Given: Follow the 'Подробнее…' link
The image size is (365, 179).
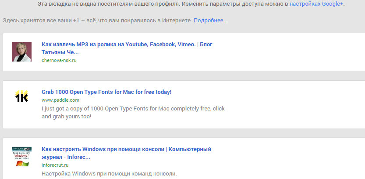Looking at the screenshot, I should pos(211,21).
